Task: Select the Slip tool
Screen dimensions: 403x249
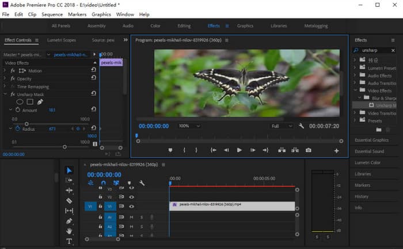Action: click(x=69, y=211)
